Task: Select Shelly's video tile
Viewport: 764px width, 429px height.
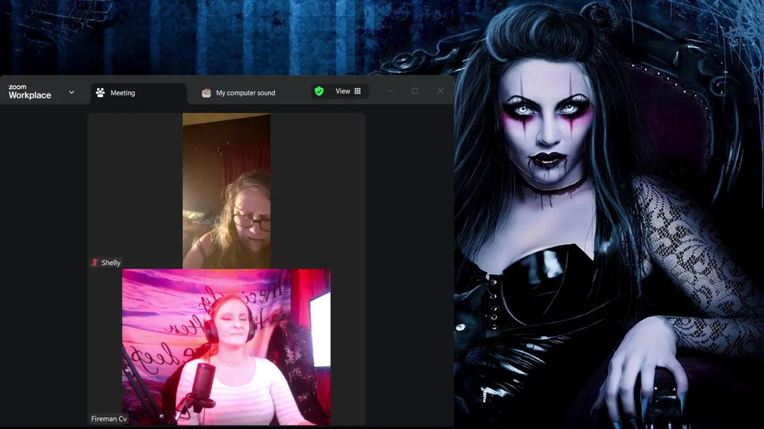Action: pyautogui.click(x=226, y=191)
